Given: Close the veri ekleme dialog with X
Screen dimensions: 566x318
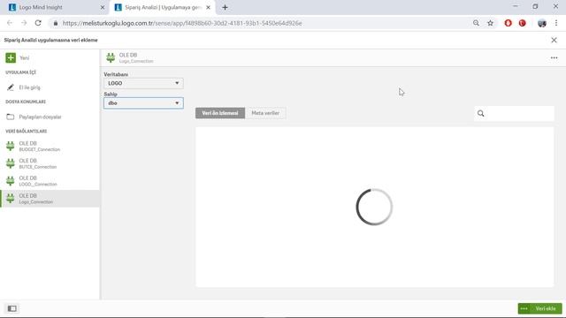Looking at the screenshot, I should point(555,40).
